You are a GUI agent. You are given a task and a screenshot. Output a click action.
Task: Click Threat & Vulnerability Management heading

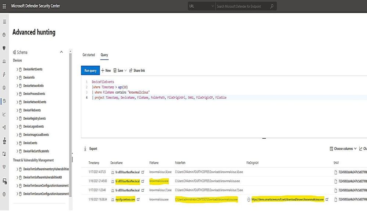33,160
